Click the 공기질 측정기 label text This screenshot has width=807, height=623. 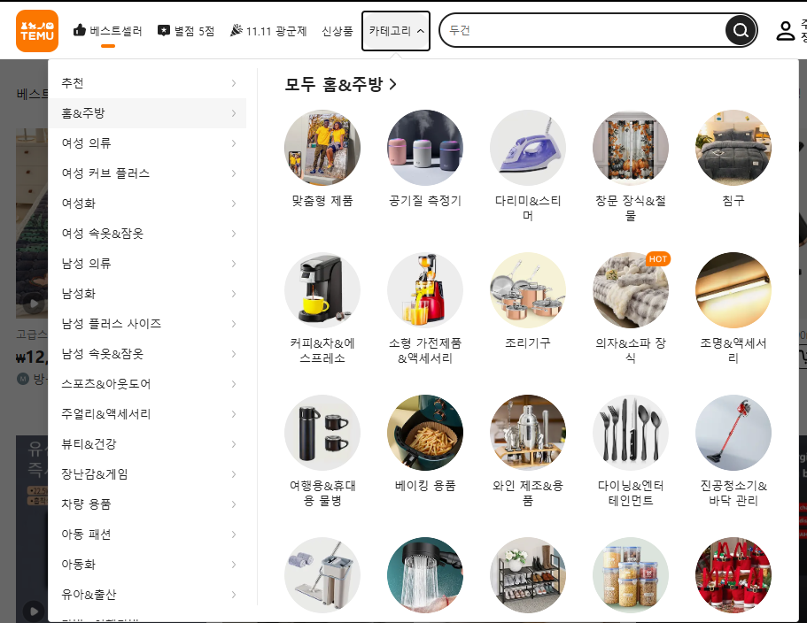tap(425, 201)
